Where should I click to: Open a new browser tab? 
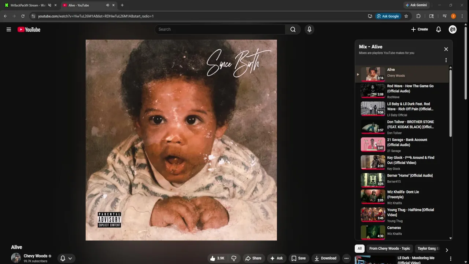coord(122,5)
